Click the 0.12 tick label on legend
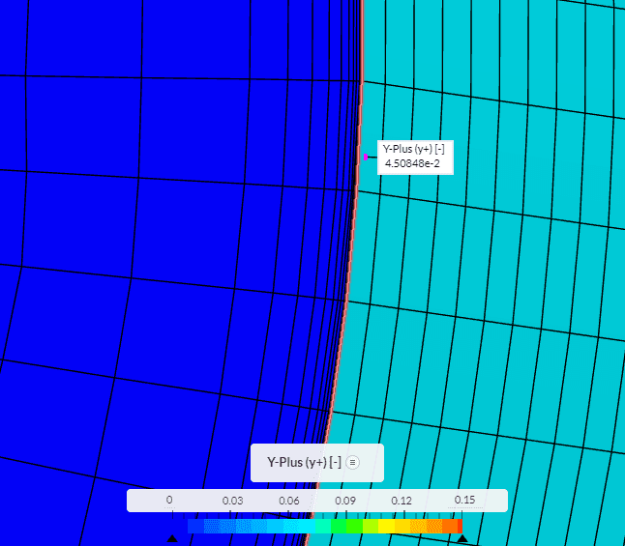625x546 pixels. tap(402, 501)
